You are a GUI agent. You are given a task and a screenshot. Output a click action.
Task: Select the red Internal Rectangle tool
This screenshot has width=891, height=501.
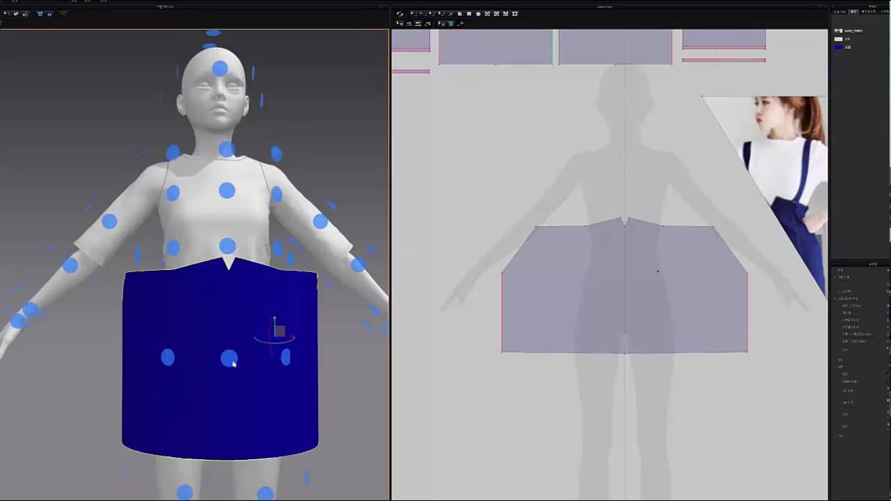tap(496, 14)
